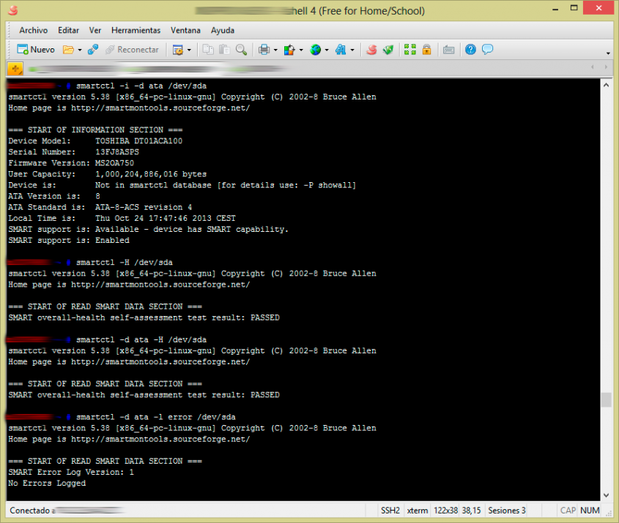Viewport: 619px width, 523px height.
Task: Click the red Xshell swirl toolbar icon
Action: [x=371, y=50]
